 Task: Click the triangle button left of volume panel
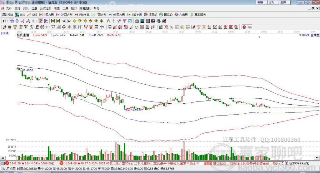point(3,158)
